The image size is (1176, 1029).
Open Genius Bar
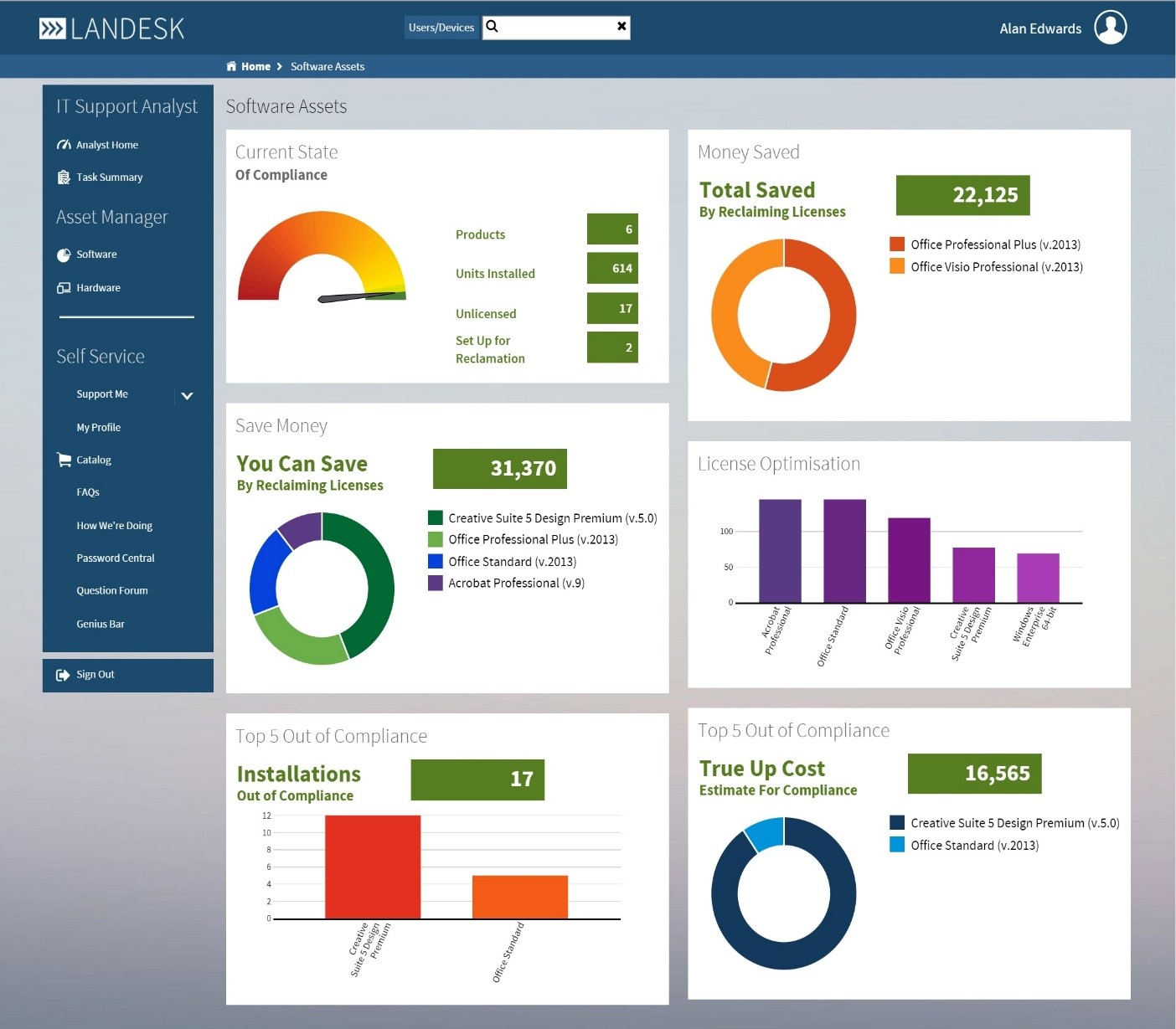(101, 624)
